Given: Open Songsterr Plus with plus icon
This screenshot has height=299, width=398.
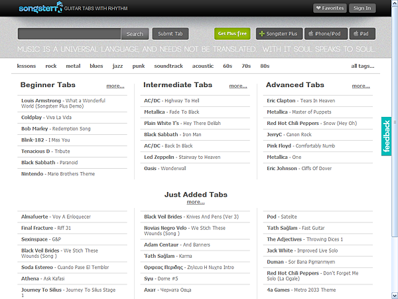Looking at the screenshot, I should coord(279,34).
